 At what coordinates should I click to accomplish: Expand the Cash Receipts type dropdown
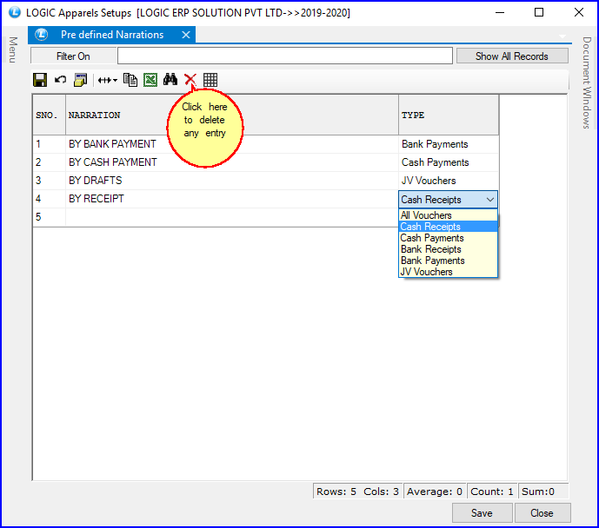pos(490,200)
